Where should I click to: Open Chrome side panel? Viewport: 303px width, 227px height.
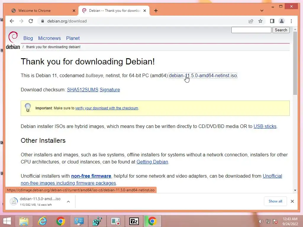pos(272,21)
